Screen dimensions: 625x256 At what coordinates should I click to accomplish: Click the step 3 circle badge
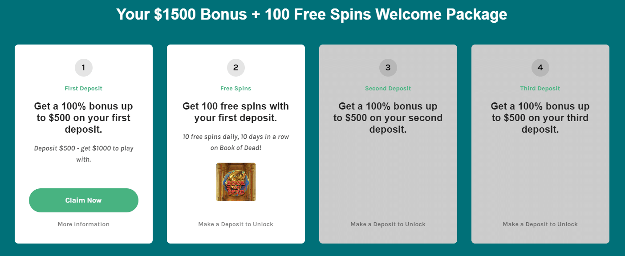pyautogui.click(x=388, y=68)
